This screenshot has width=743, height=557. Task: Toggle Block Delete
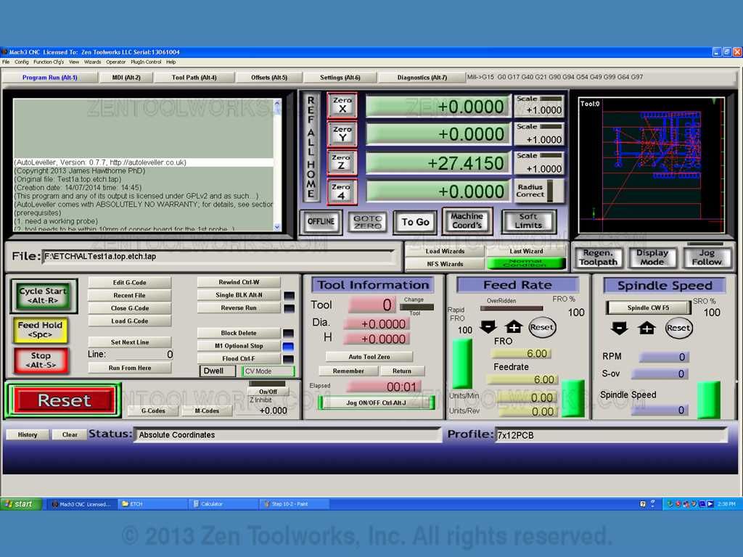239,333
